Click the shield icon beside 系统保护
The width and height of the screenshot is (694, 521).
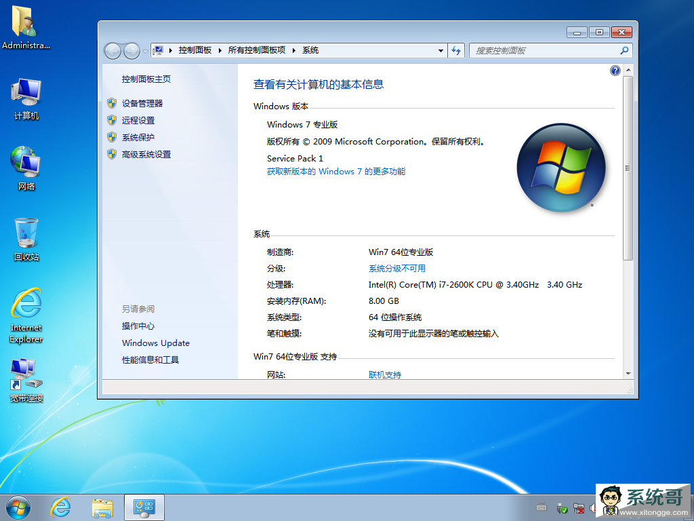click(x=112, y=137)
